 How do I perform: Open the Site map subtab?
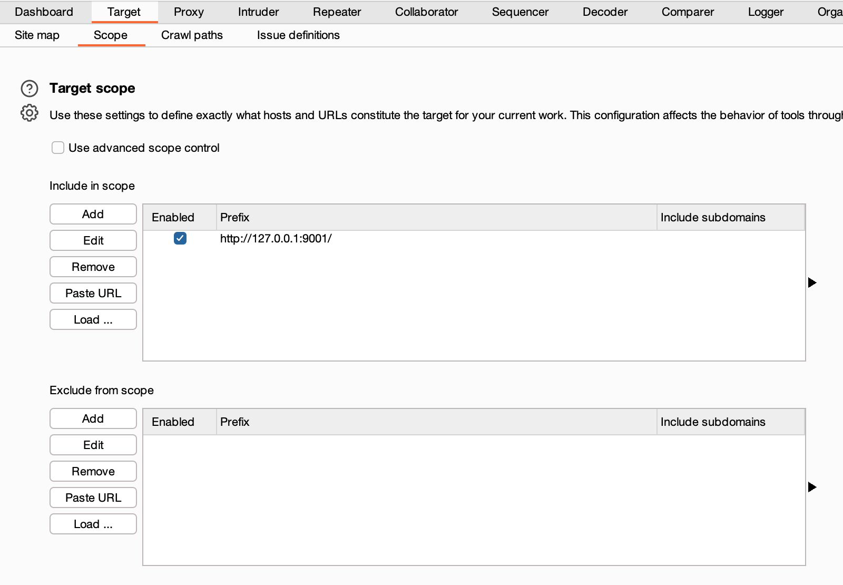(37, 35)
